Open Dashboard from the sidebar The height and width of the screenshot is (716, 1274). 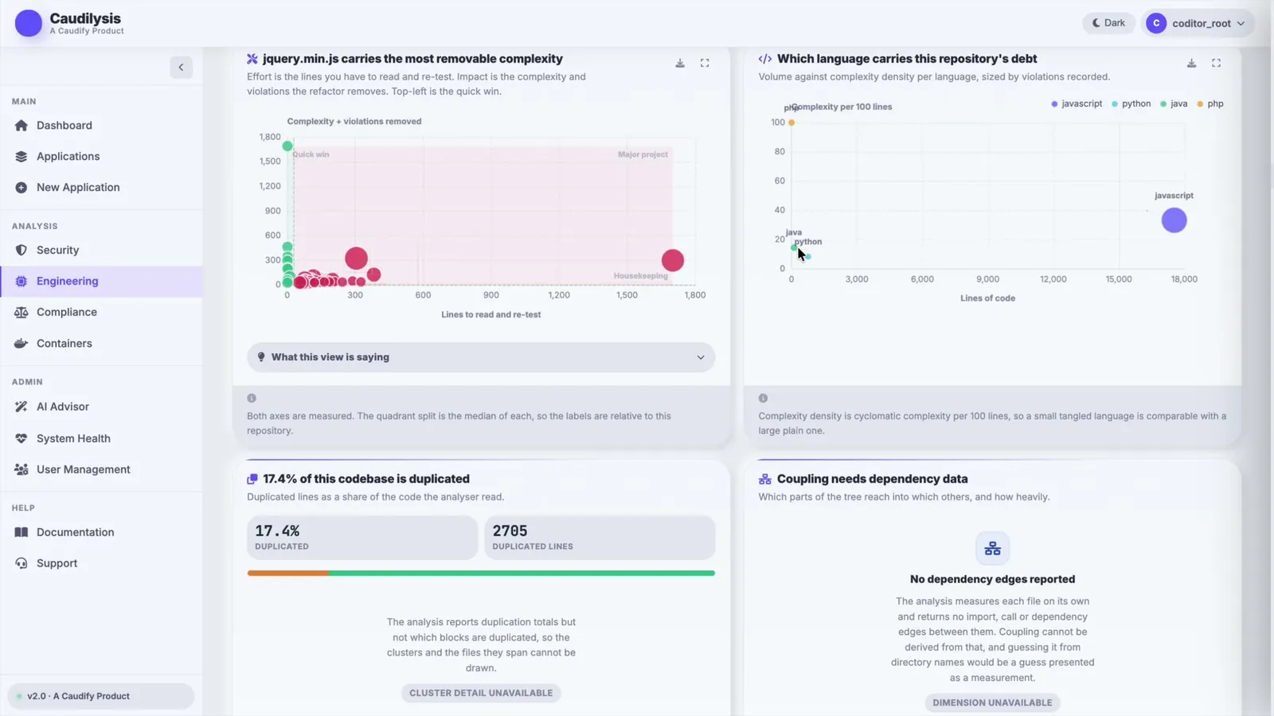click(101, 126)
